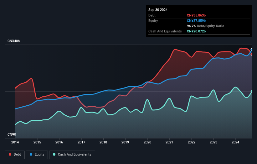Screen dimensions: 257x164
Task: Click the 2023 x-axis label
Action: pyautogui.click(x=213, y=142)
